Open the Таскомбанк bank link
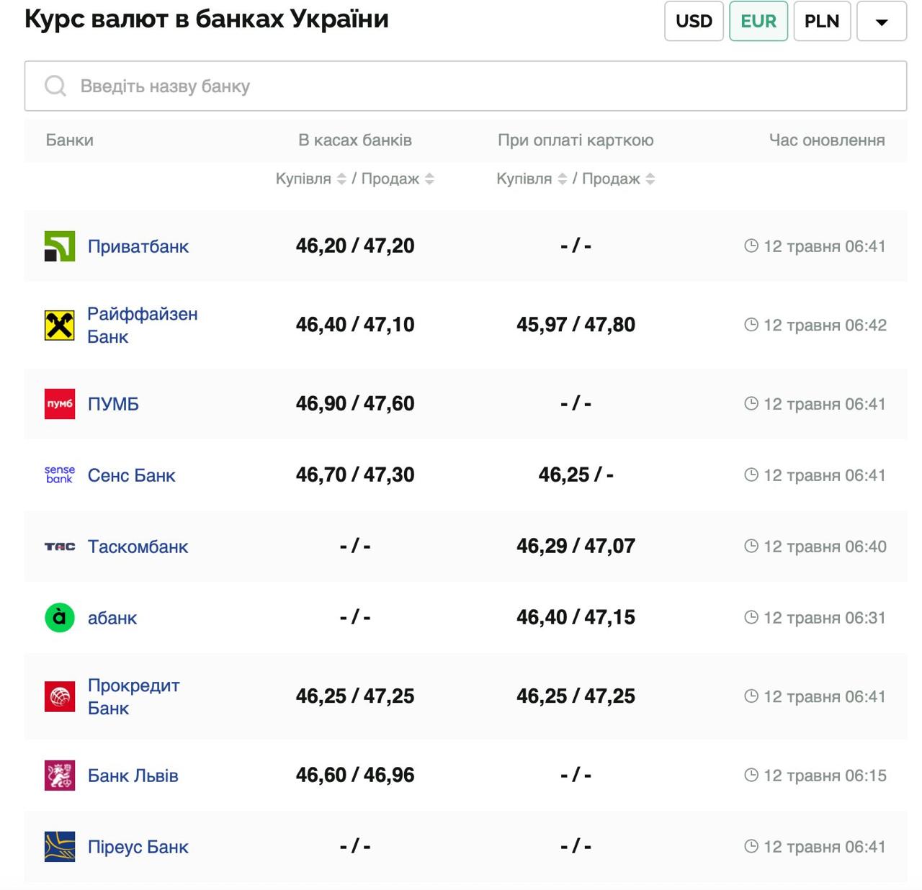Viewport: 922px width, 890px height. [x=138, y=547]
